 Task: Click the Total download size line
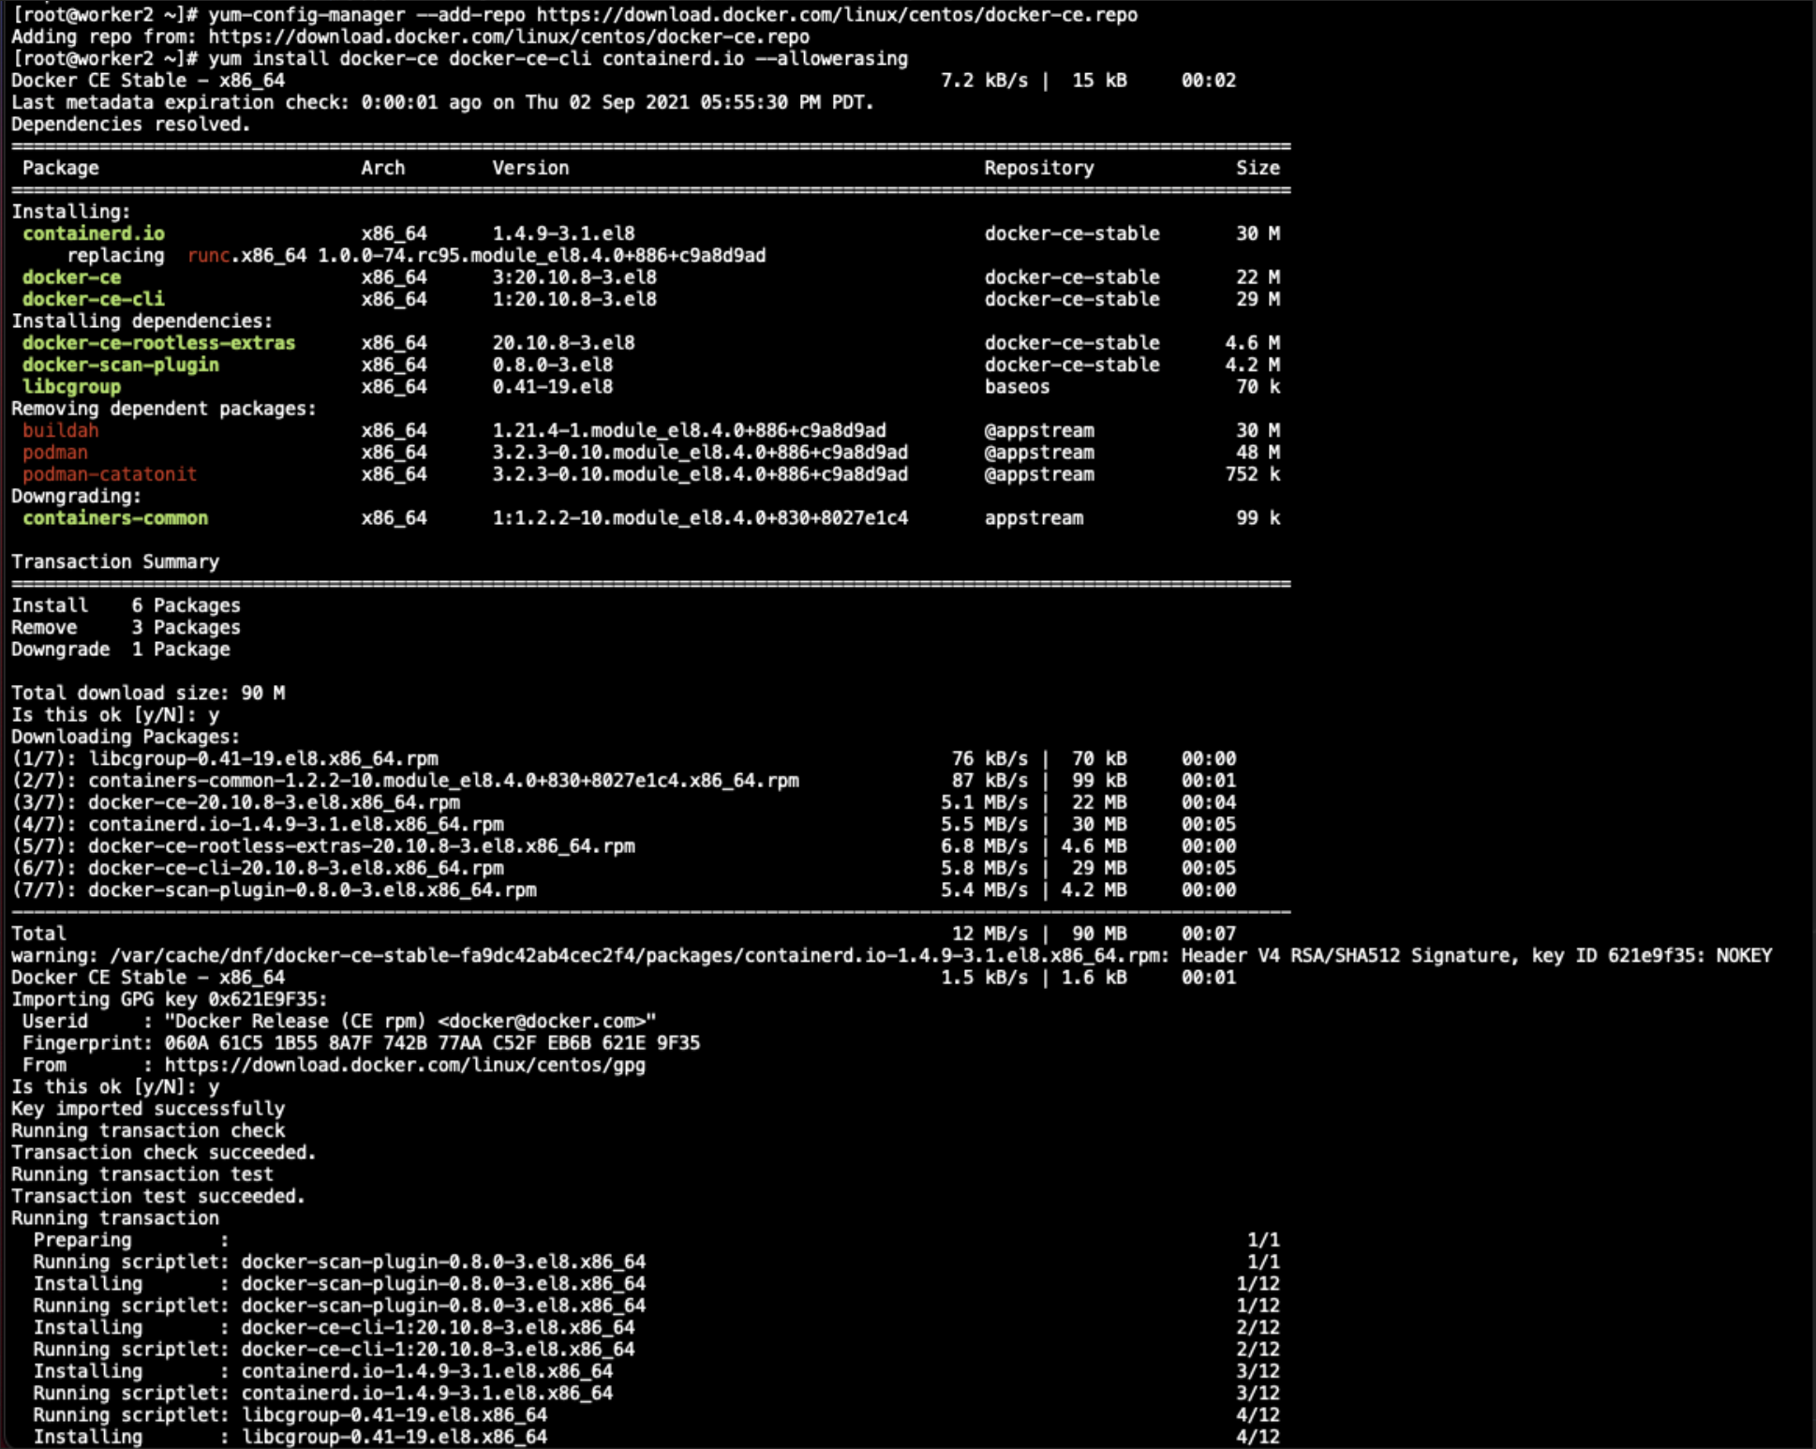pos(148,693)
